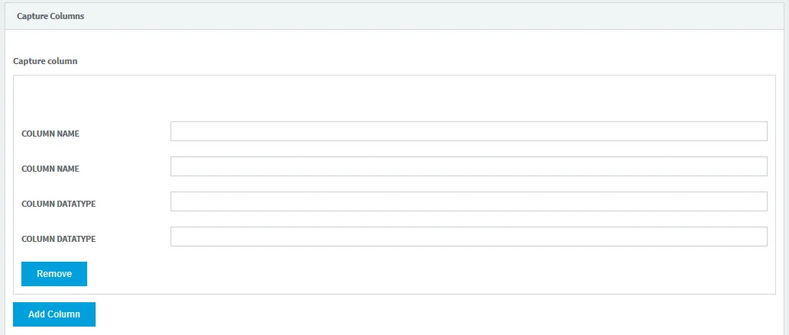Image resolution: width=789 pixels, height=335 pixels.
Task: Remove this capture column entry
Action: (54, 274)
